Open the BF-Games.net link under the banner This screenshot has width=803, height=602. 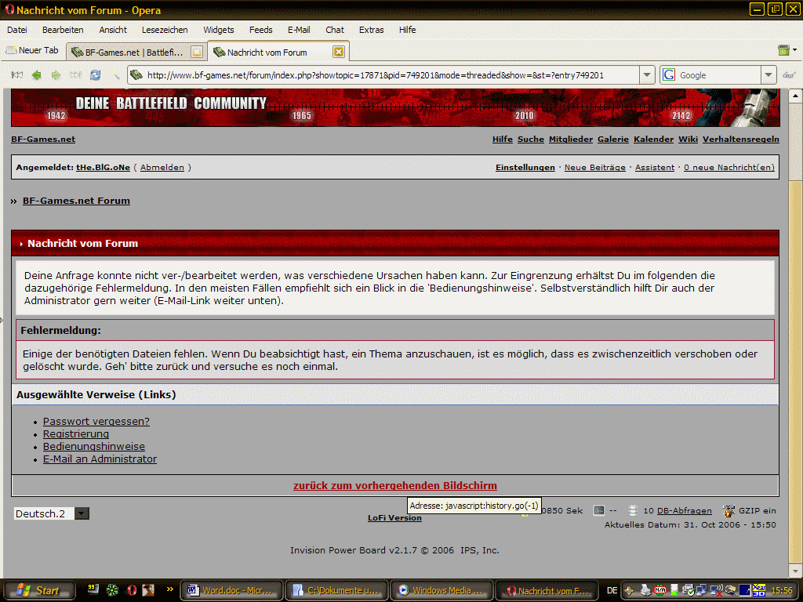[x=43, y=140]
